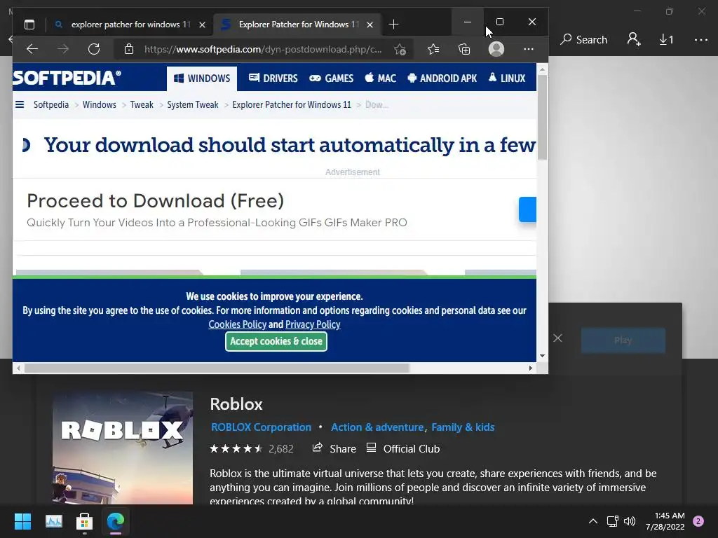
Task: Open the ANDROID APK section
Action: coord(442,78)
